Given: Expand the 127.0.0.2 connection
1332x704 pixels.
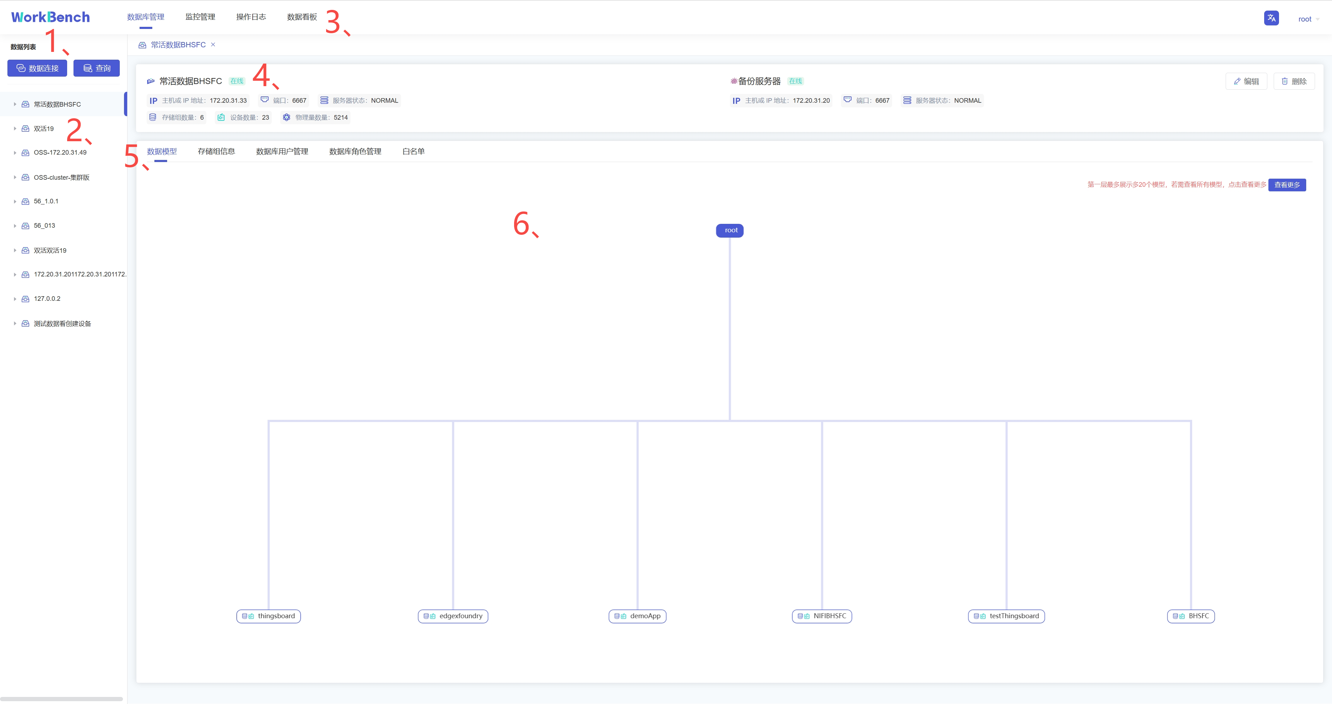Looking at the screenshot, I should pos(15,299).
